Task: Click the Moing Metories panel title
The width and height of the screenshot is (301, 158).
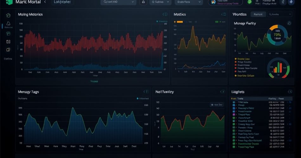Action: click(30, 14)
